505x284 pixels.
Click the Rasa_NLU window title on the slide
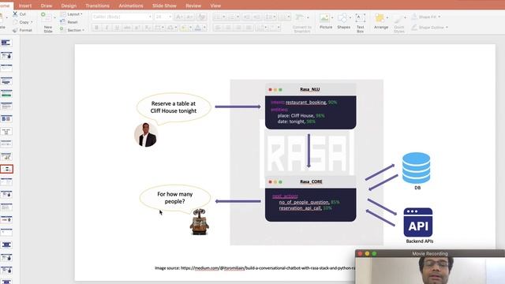coord(309,89)
